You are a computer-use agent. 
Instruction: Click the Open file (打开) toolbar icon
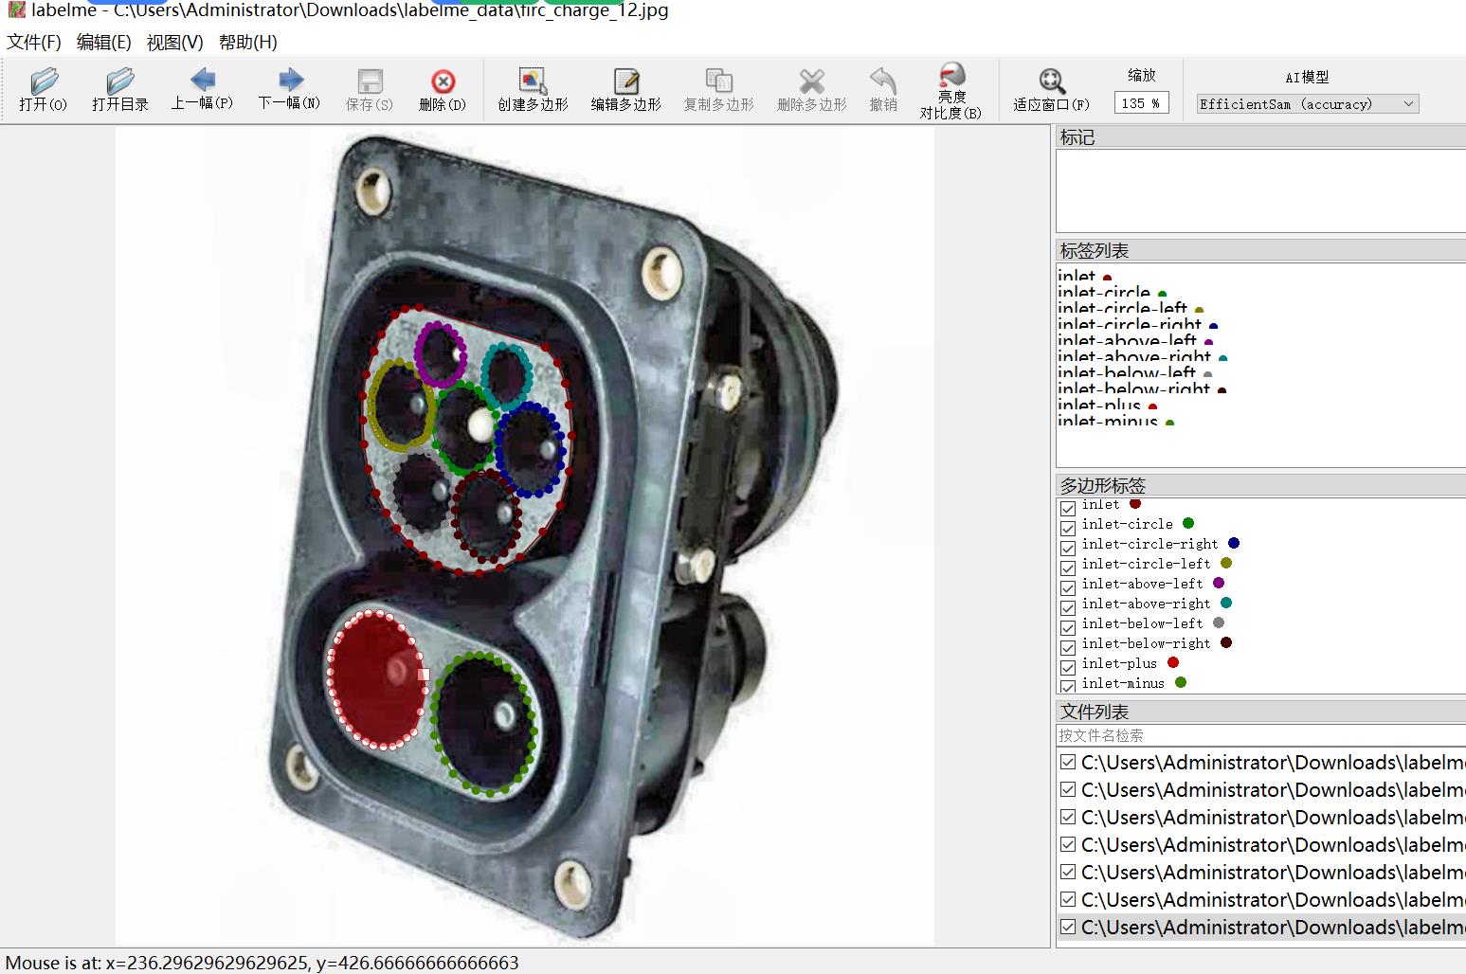pos(43,90)
